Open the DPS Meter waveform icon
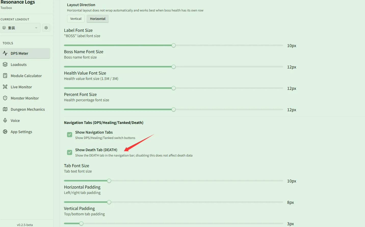The height and width of the screenshot is (227, 365). [5, 53]
